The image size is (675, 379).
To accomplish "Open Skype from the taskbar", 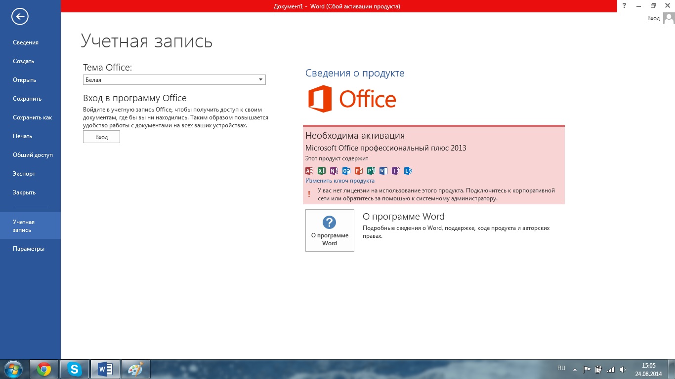I will coord(75,369).
